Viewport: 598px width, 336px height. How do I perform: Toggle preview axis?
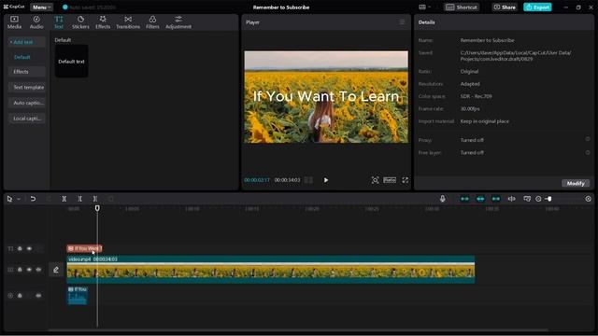[x=511, y=199]
